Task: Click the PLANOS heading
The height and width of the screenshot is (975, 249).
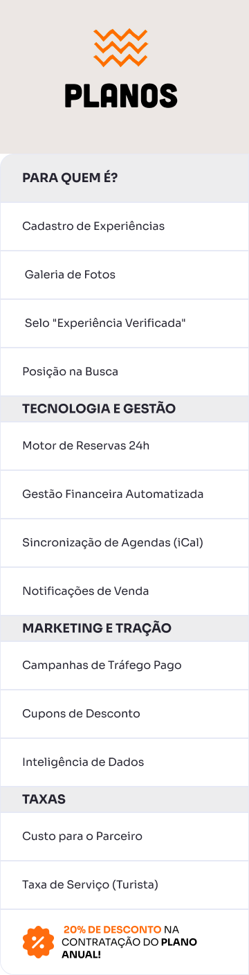Action: click(121, 96)
